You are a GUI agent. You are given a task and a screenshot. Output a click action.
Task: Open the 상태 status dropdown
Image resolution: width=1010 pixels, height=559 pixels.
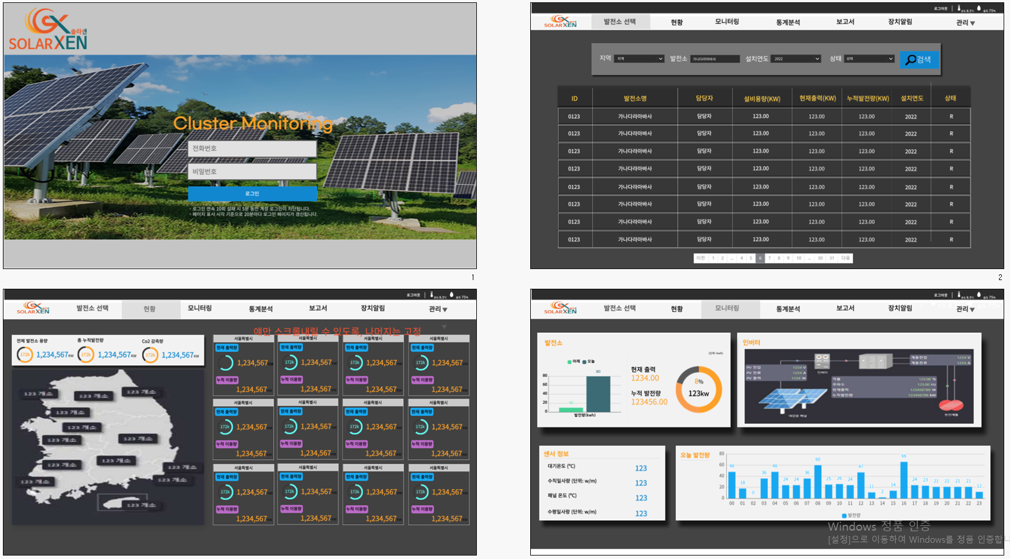pos(870,59)
